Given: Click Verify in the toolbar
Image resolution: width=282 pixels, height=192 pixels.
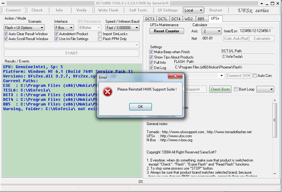Looking at the screenshot, I should 81,10.
